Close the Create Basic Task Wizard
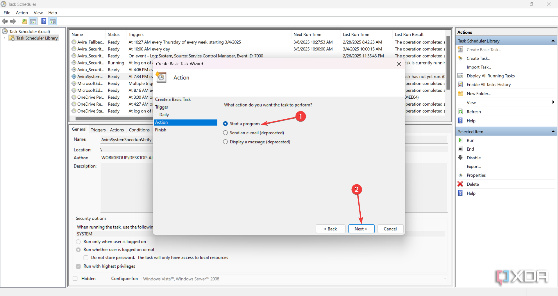 point(399,64)
